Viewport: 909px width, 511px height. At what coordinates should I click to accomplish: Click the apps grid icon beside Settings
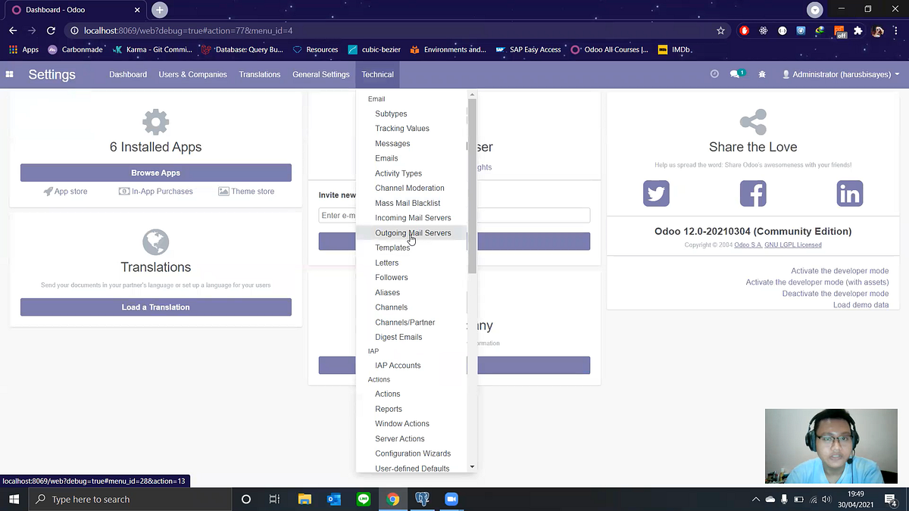[9, 74]
